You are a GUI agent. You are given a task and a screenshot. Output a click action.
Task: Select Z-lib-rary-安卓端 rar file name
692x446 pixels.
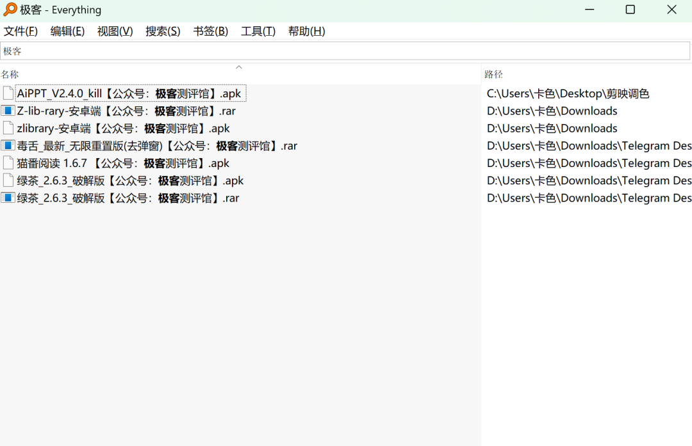pos(126,111)
